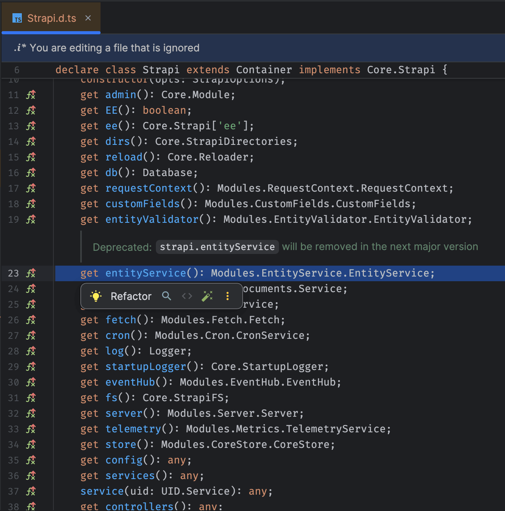
Task: Click gutter implements icon on line 19
Action: tap(31, 219)
